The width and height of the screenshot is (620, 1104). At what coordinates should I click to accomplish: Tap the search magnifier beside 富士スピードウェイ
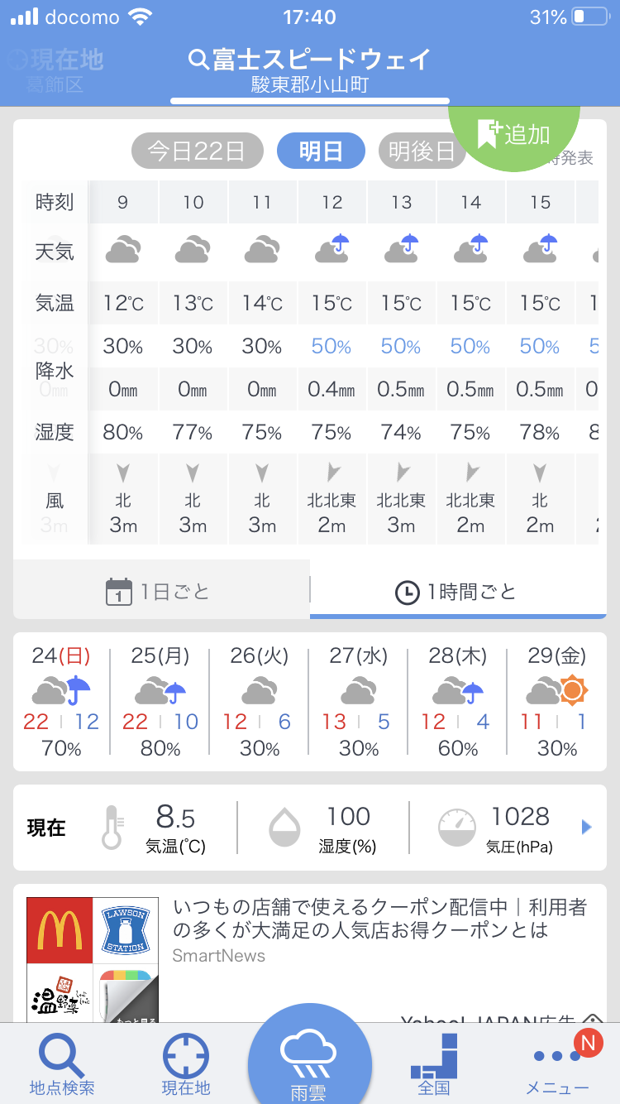(x=198, y=60)
